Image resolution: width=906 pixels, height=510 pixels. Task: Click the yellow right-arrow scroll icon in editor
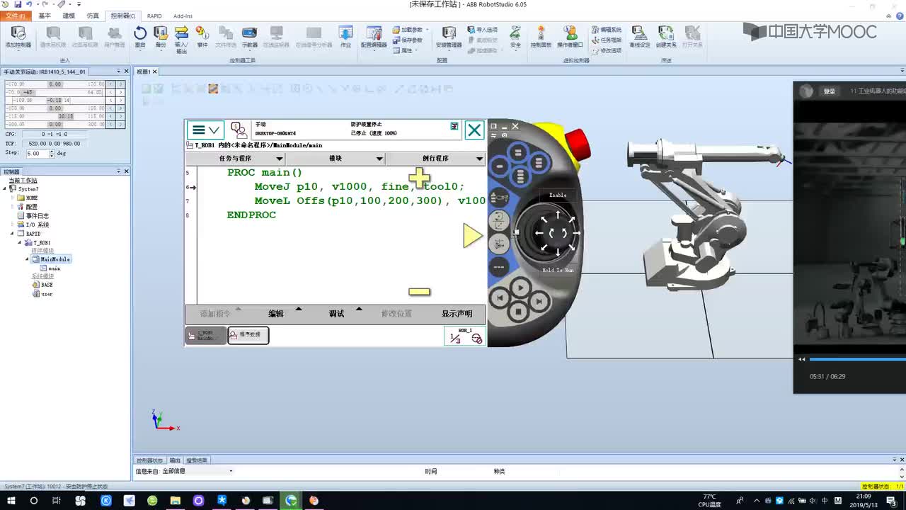(473, 236)
